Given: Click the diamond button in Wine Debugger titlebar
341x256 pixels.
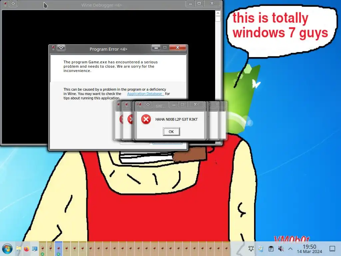Looking at the screenshot, I should (x=13, y=3).
